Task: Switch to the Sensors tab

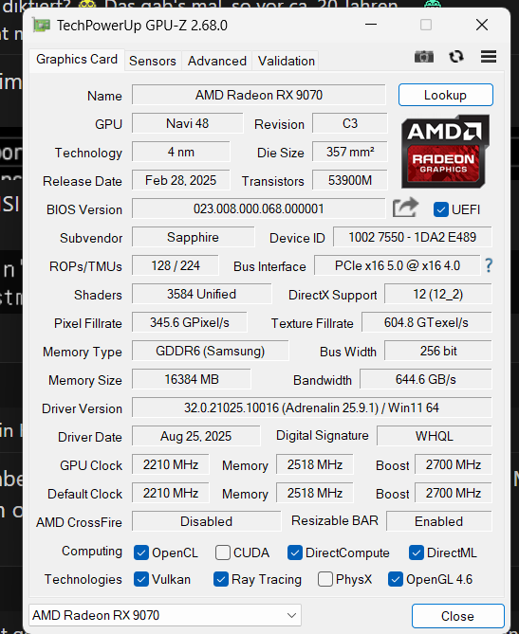Action: click(153, 61)
